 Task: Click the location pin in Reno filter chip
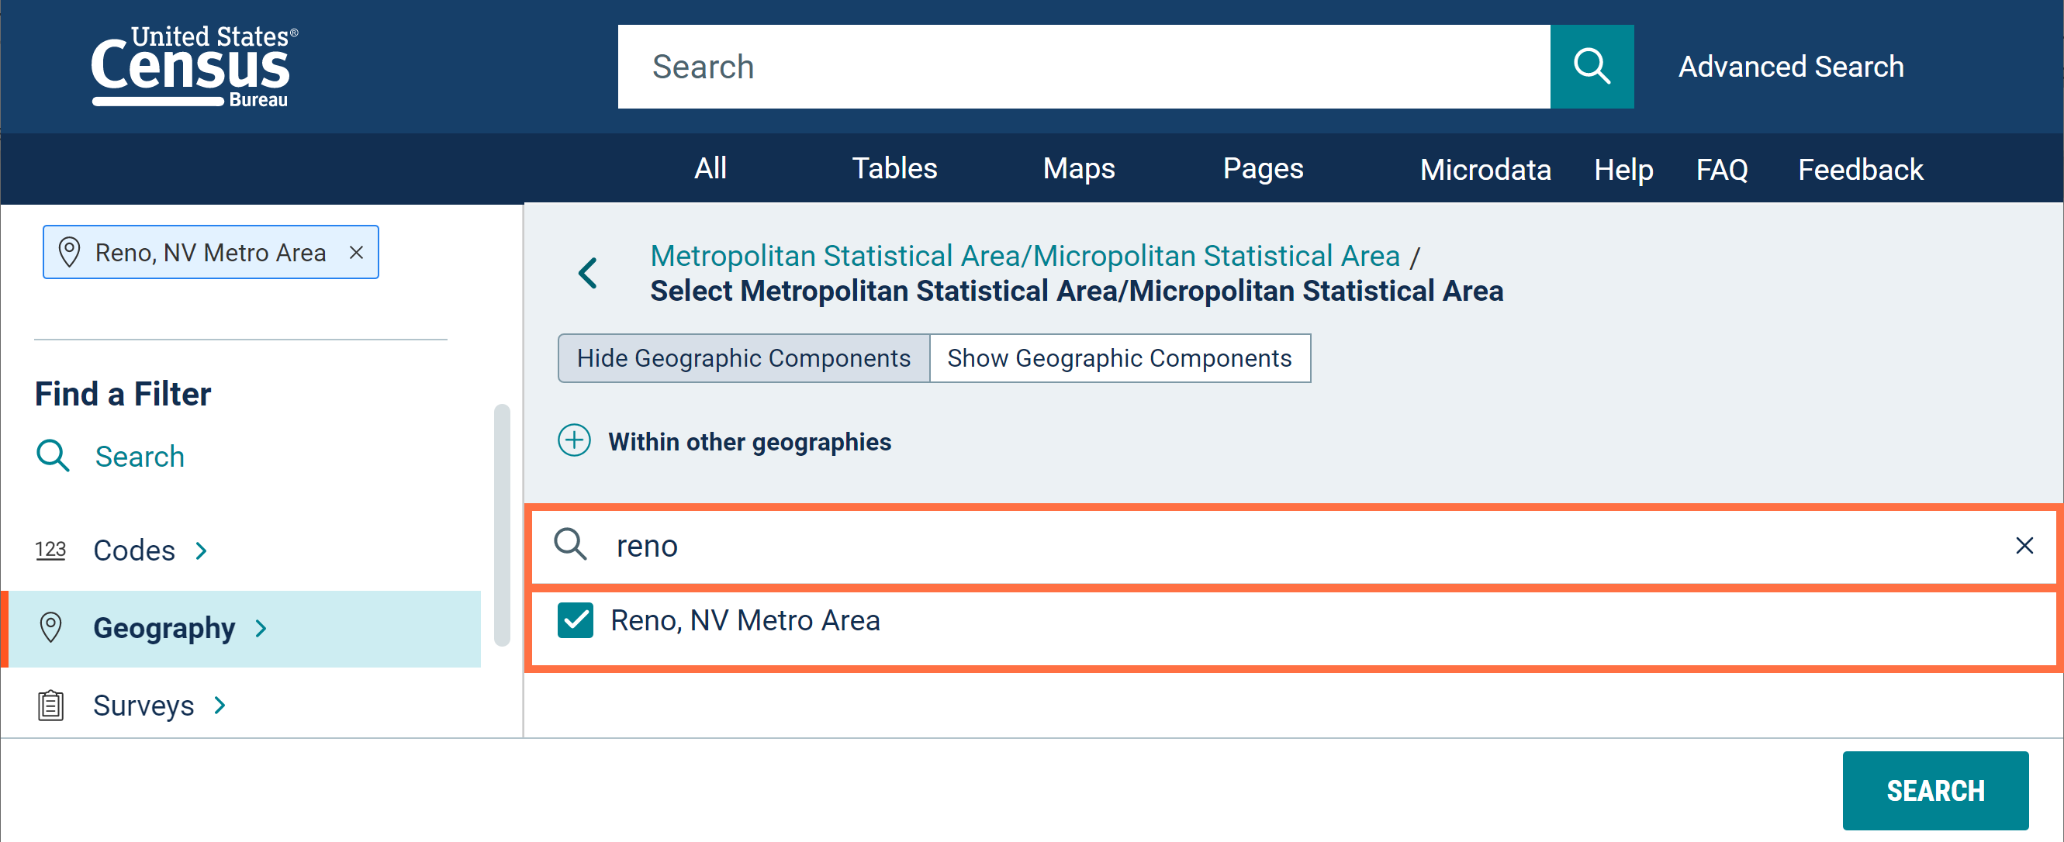click(70, 252)
